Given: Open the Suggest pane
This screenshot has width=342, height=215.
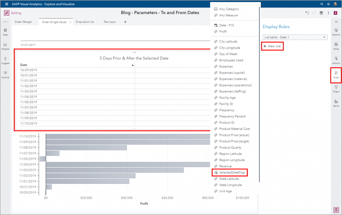Looking at the screenshot, I should pyautogui.click(x=5, y=60).
